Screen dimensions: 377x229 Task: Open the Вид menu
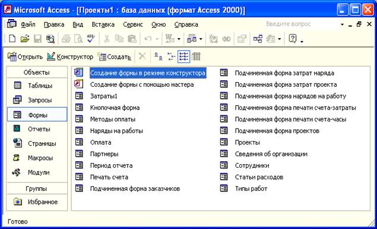click(78, 24)
